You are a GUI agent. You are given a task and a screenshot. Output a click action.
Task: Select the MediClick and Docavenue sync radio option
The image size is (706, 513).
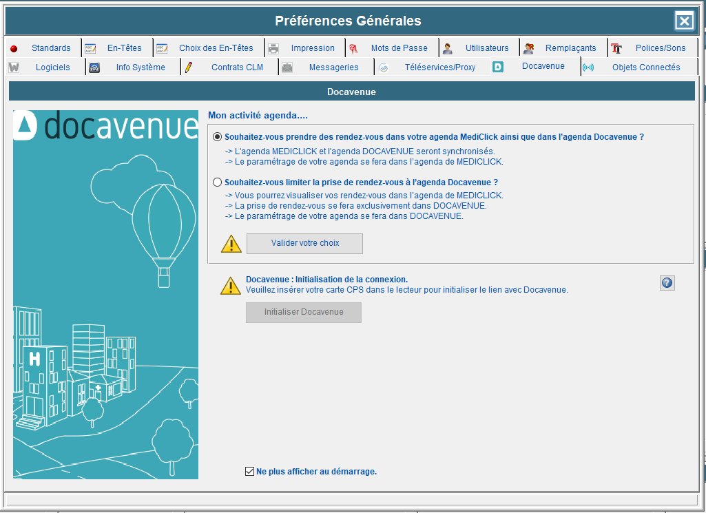[218, 137]
